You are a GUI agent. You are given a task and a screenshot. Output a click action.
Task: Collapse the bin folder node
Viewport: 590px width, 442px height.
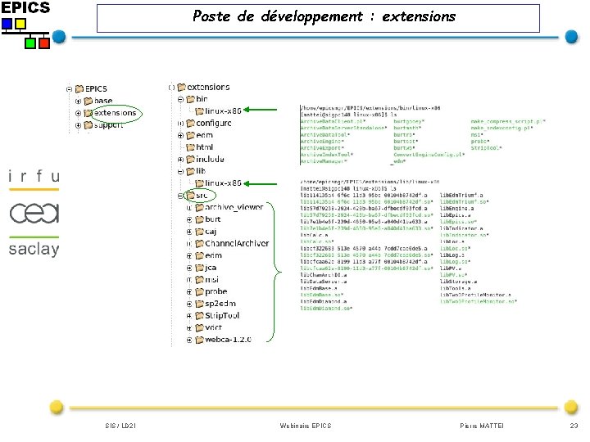click(x=180, y=100)
